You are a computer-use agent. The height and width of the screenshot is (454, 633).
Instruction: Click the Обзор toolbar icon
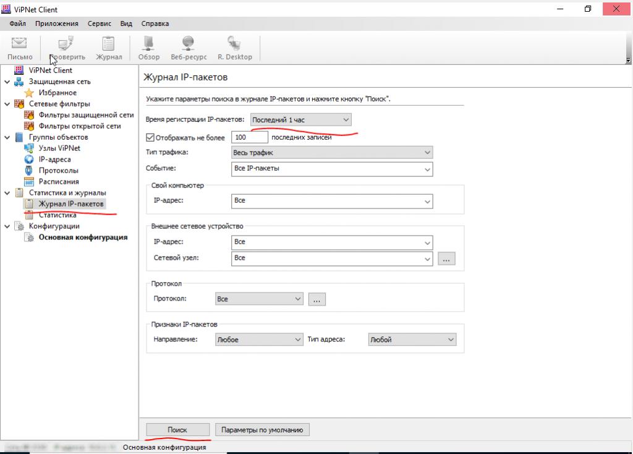[148, 43]
